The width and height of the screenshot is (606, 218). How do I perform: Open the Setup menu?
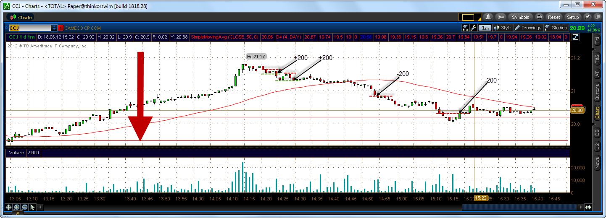click(x=573, y=17)
